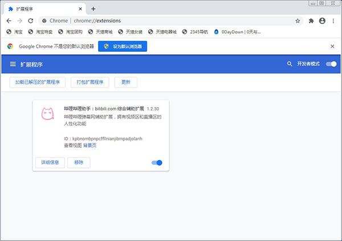
Task: Open Chrome's three-dot menu
Action: 333,21
